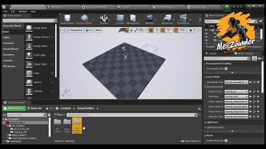Select the User Interface Folders thumbnail
This screenshot has width=266, height=149.
[77, 126]
